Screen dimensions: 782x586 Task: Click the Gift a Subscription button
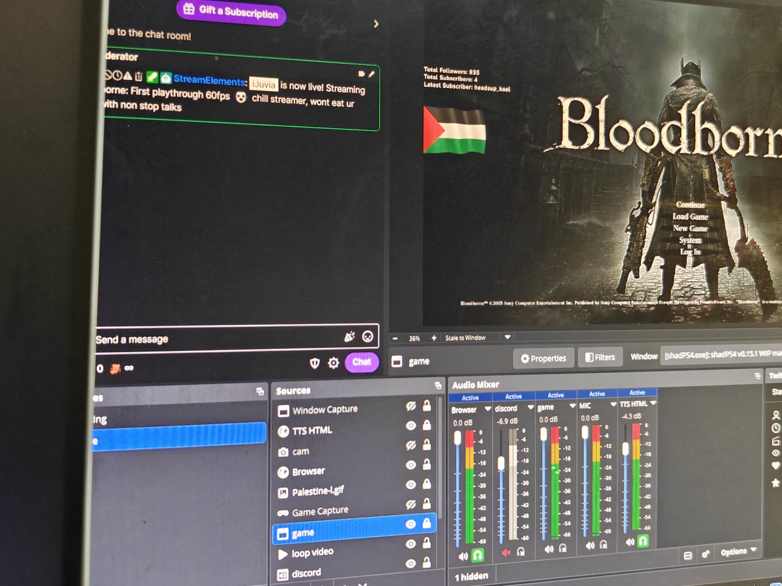(231, 12)
